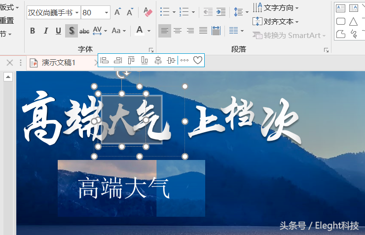The width and height of the screenshot is (365, 235).
Task: Align objects top in floating toolbar
Action: [131, 61]
